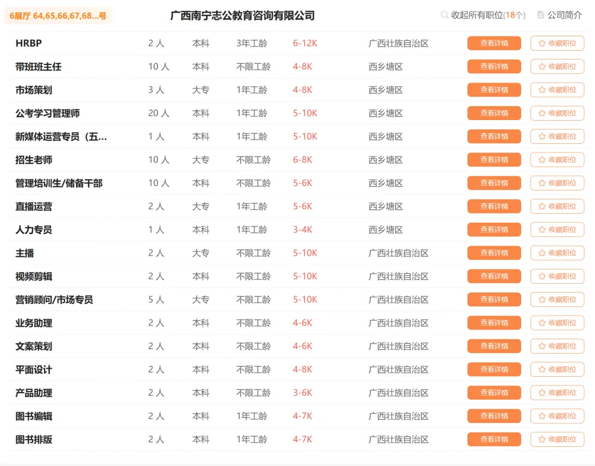Screen dimensions: 595x466
Task: Favorite the 图书编辑 position
Action: 557,416
